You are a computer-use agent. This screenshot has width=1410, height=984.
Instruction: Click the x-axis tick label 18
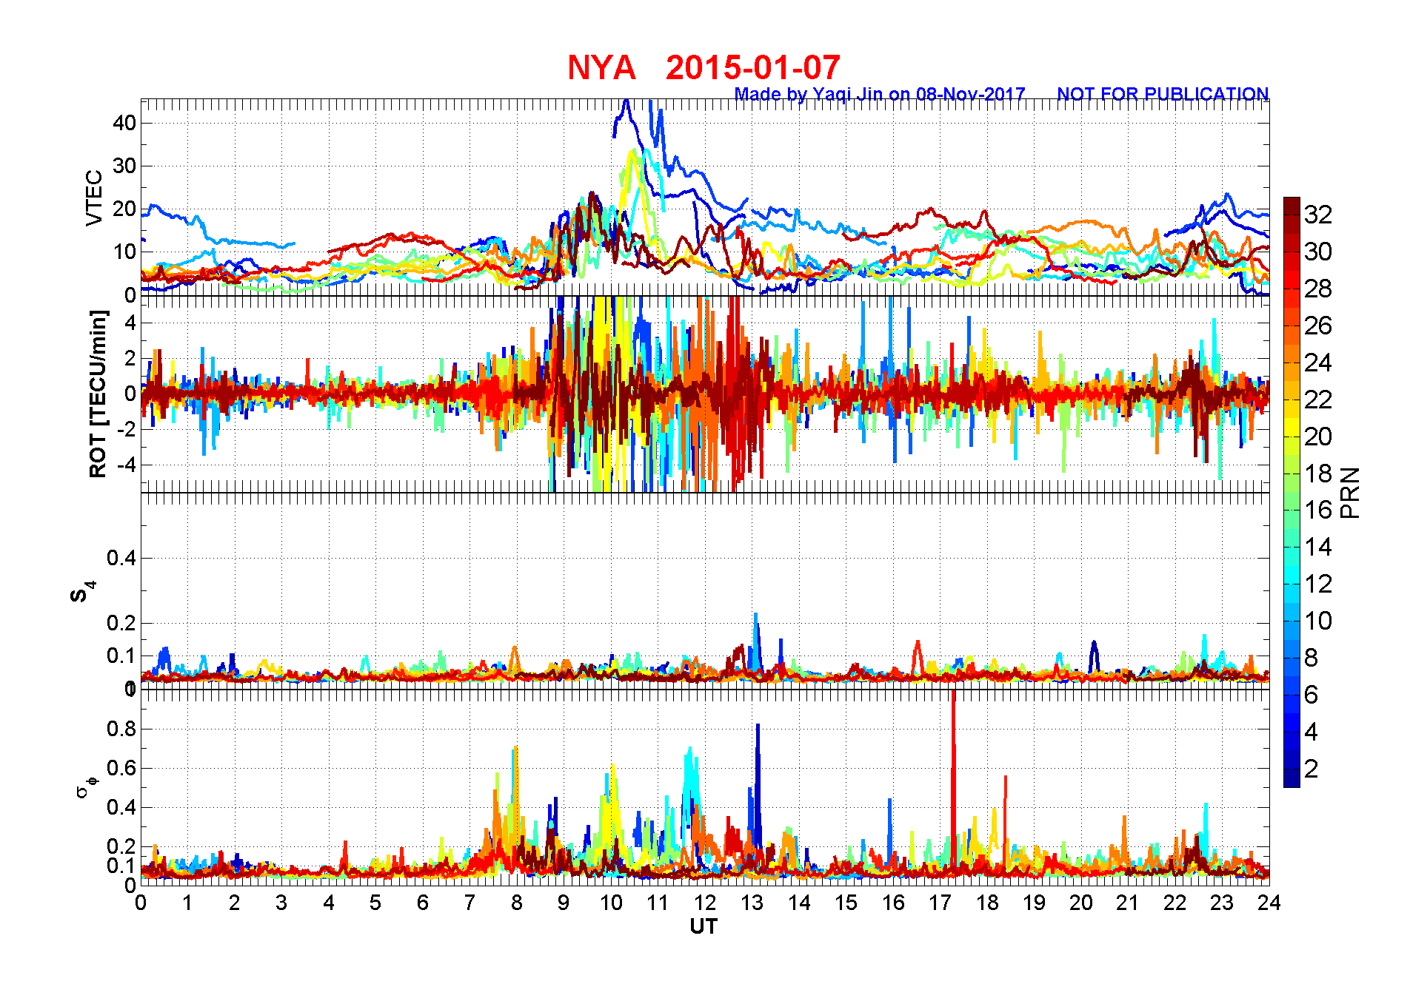tap(987, 903)
